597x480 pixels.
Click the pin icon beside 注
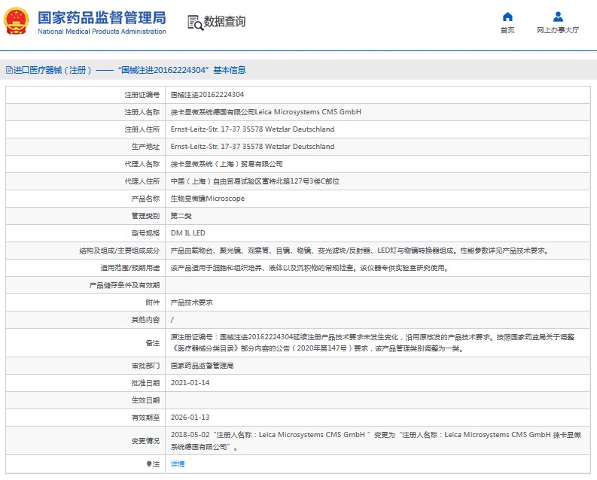tap(148, 464)
